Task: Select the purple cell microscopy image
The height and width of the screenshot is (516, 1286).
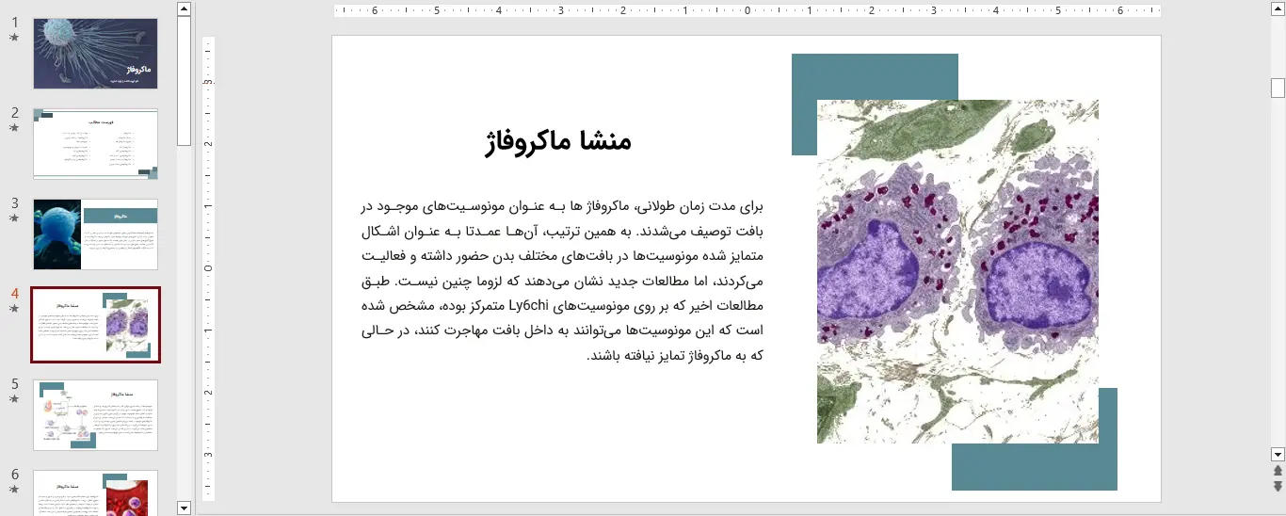Action: [x=957, y=271]
